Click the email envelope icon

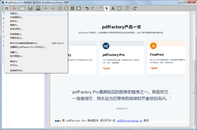pos(22,8)
